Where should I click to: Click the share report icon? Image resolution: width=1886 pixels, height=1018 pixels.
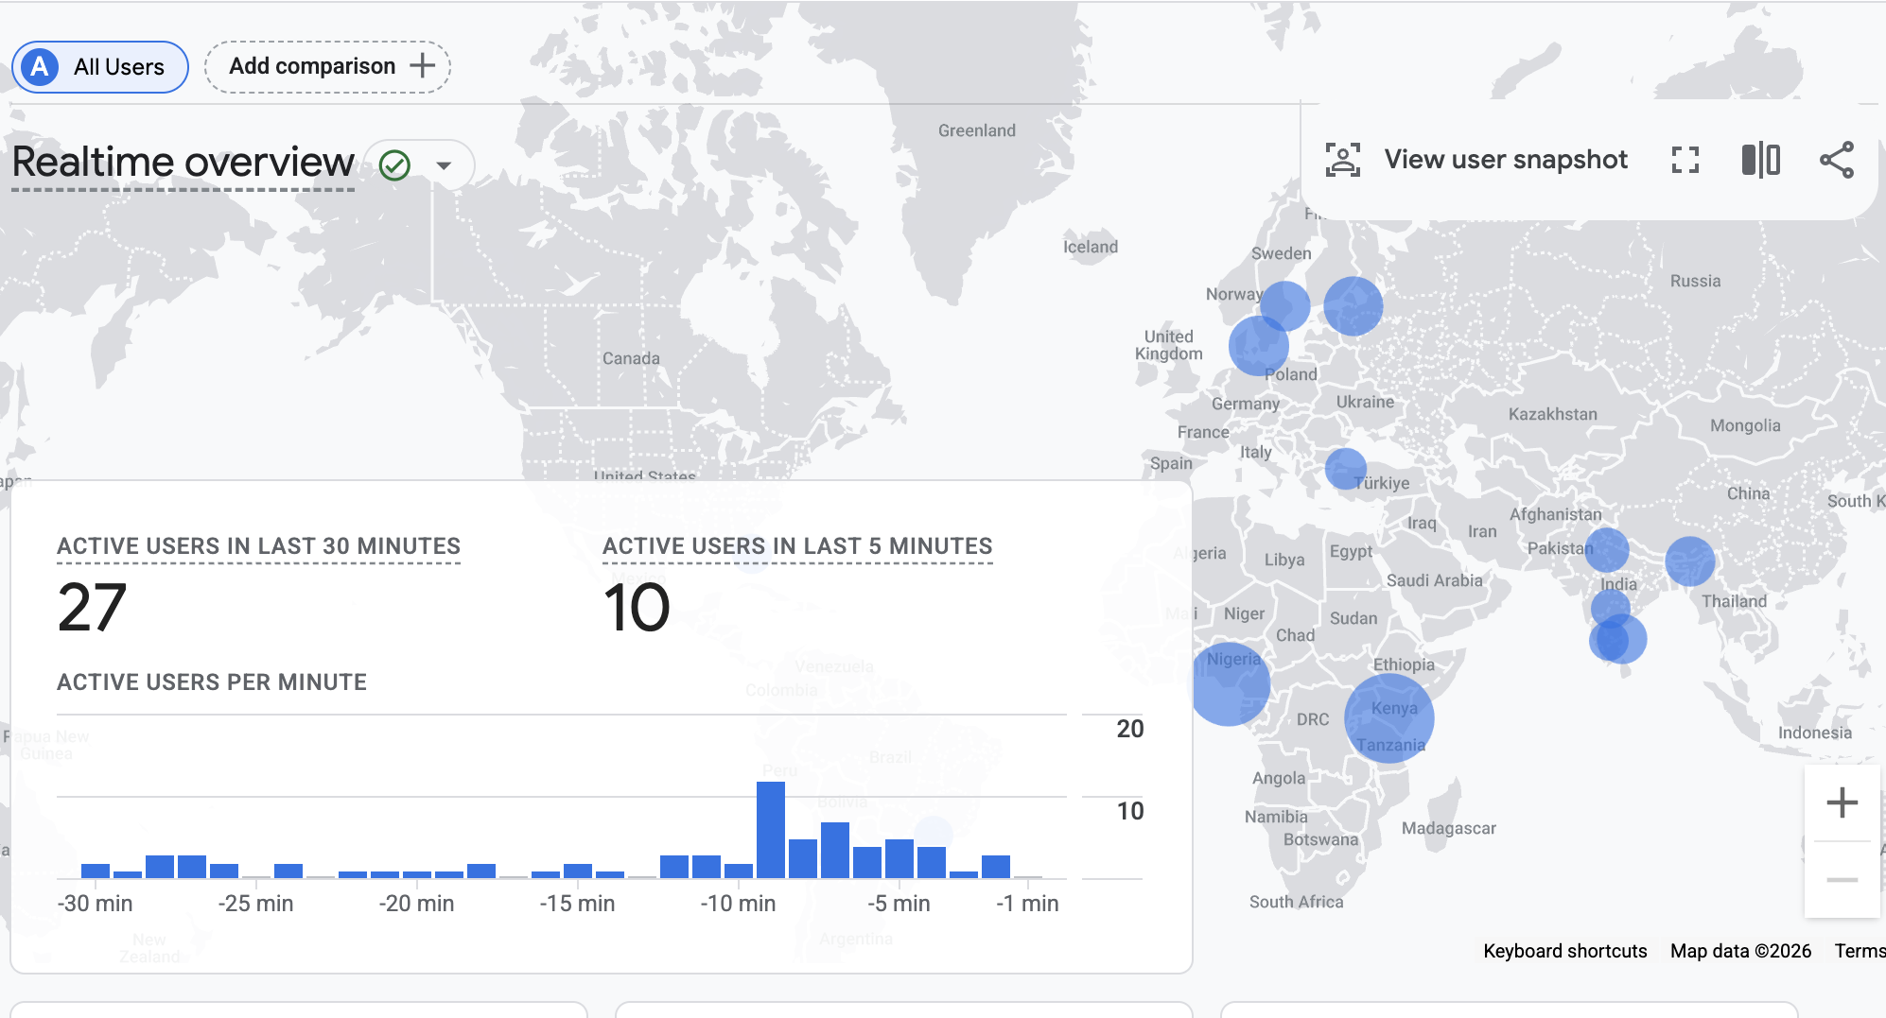coord(1836,160)
